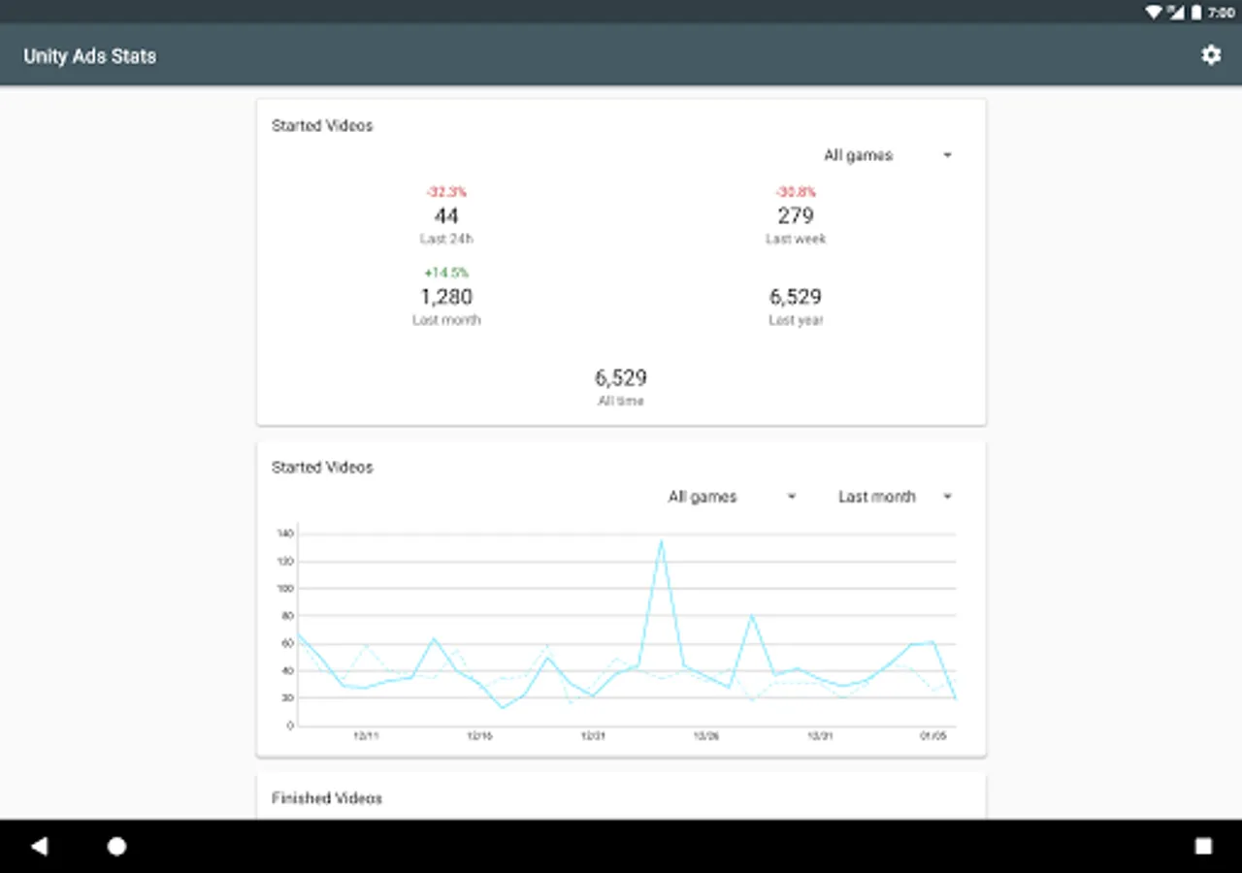Click the 12/16 date on chart axis
Image resolution: width=1242 pixels, height=873 pixels.
479,736
